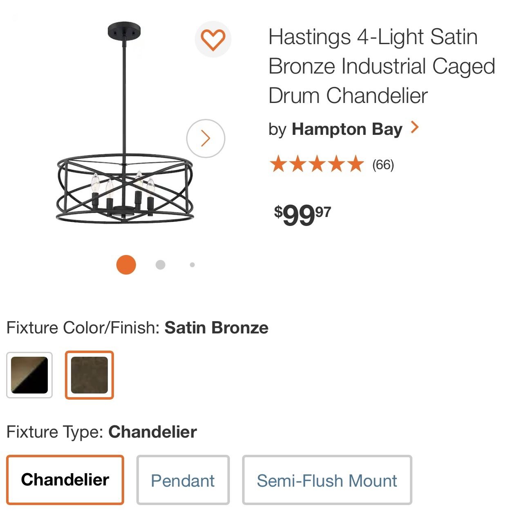Advance to next product image arrow
Viewport: 512px width, 512px height.
click(206, 139)
